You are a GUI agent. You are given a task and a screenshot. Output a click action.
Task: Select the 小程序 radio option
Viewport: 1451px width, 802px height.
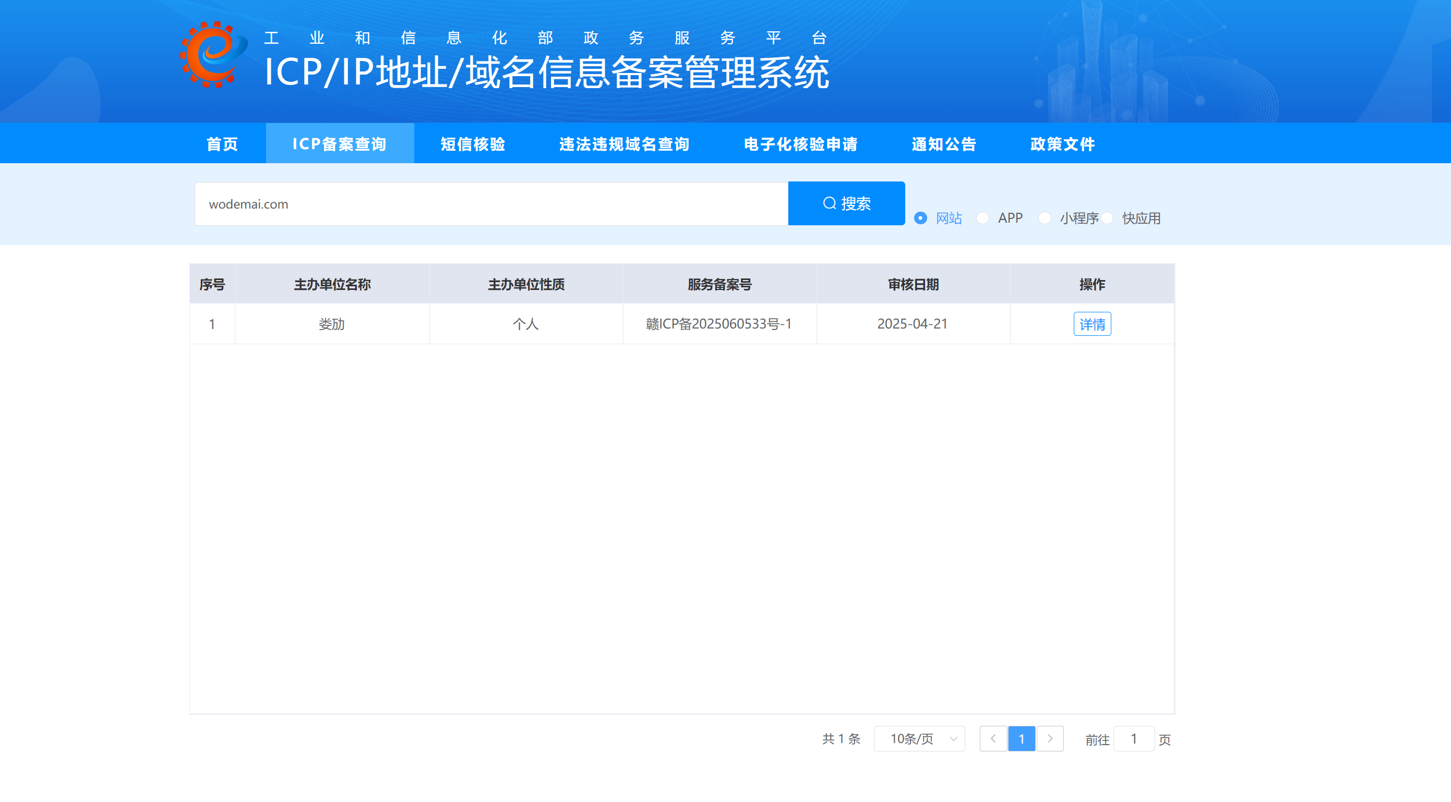pos(1045,218)
